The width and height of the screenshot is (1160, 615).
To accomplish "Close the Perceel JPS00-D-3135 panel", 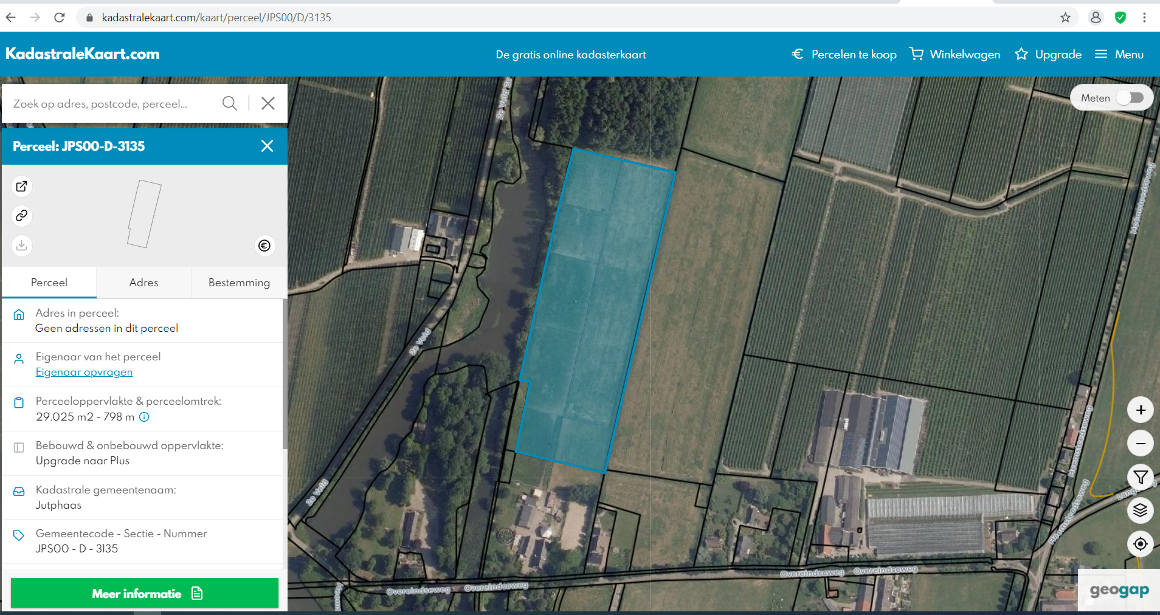I will 267,146.
